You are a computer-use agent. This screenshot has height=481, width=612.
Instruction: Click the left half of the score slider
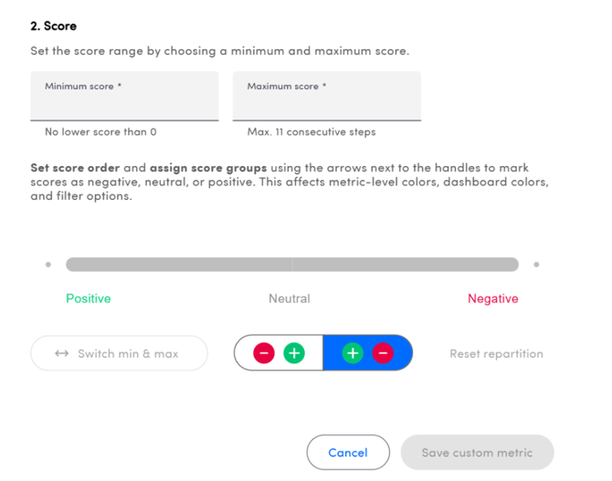[179, 265]
